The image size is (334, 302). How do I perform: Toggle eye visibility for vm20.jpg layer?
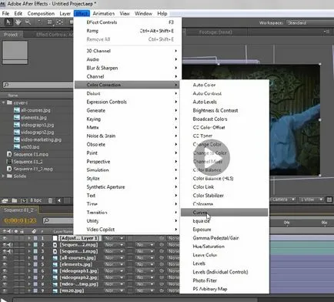coord(5,290)
